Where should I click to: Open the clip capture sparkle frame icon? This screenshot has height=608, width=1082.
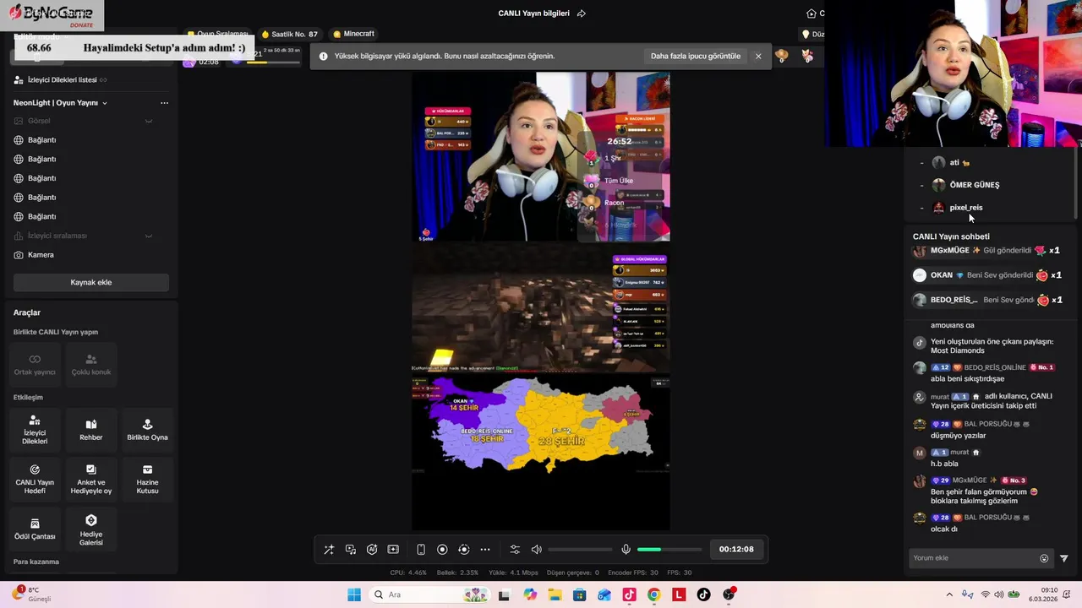[393, 550]
